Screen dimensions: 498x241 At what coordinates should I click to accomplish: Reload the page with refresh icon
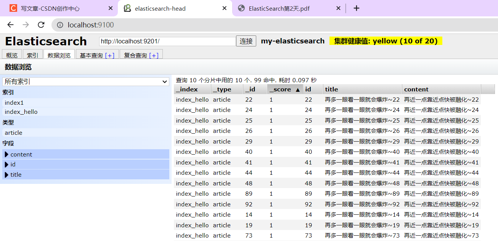tap(41, 25)
